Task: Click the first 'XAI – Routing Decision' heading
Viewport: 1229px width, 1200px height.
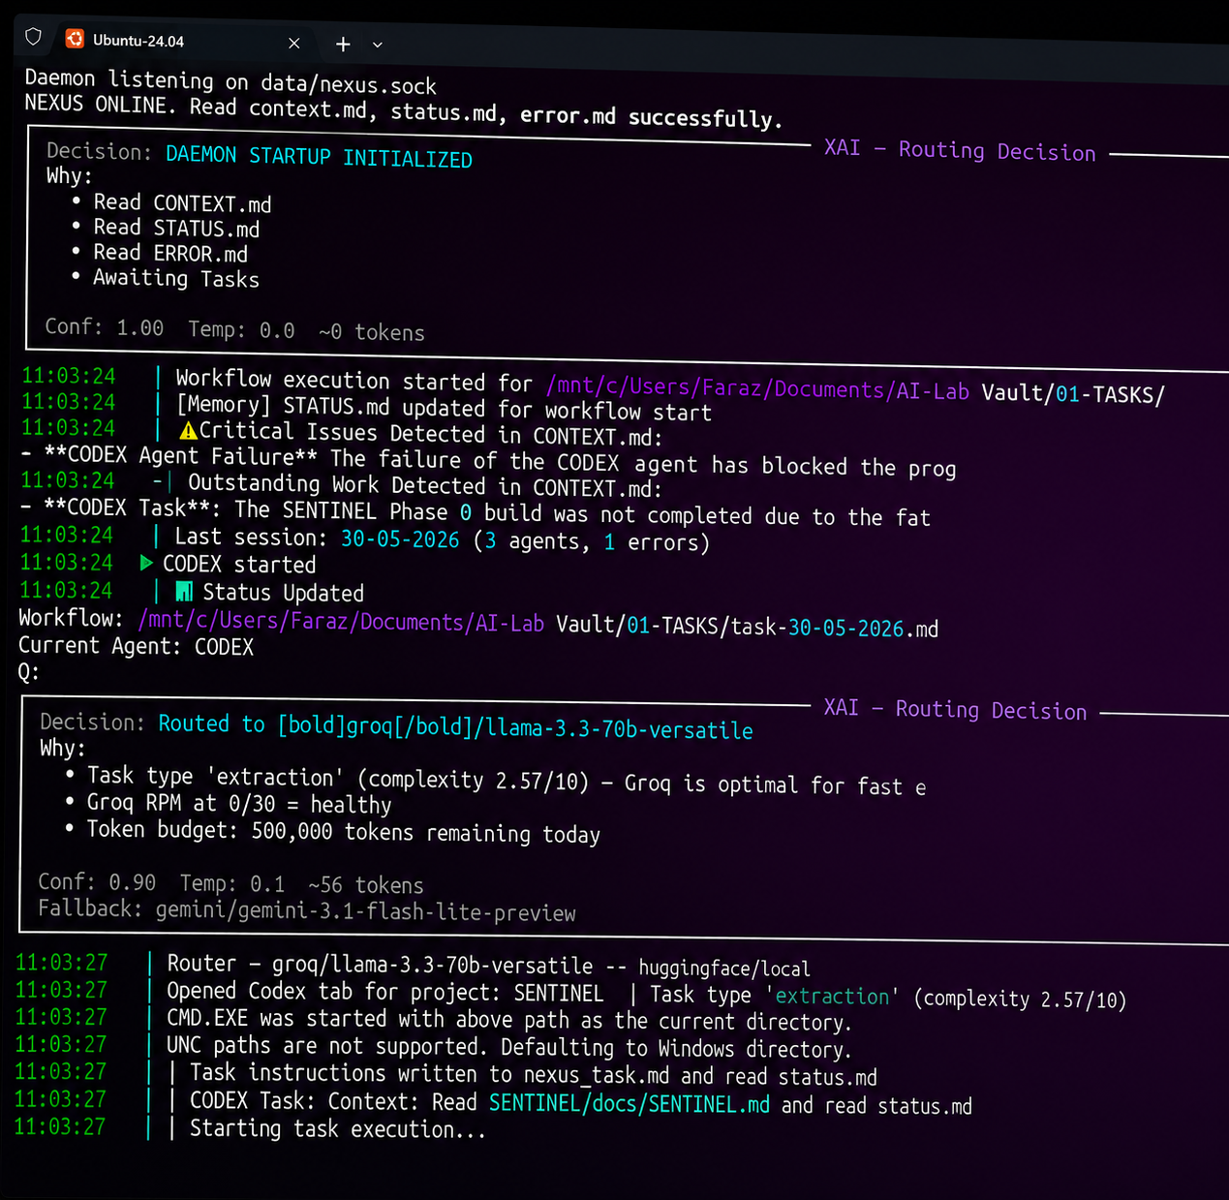Action: click(959, 150)
